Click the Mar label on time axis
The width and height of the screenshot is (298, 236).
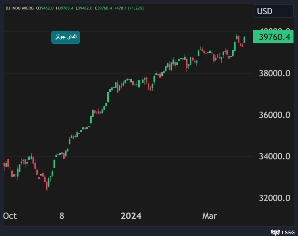[x=210, y=216]
